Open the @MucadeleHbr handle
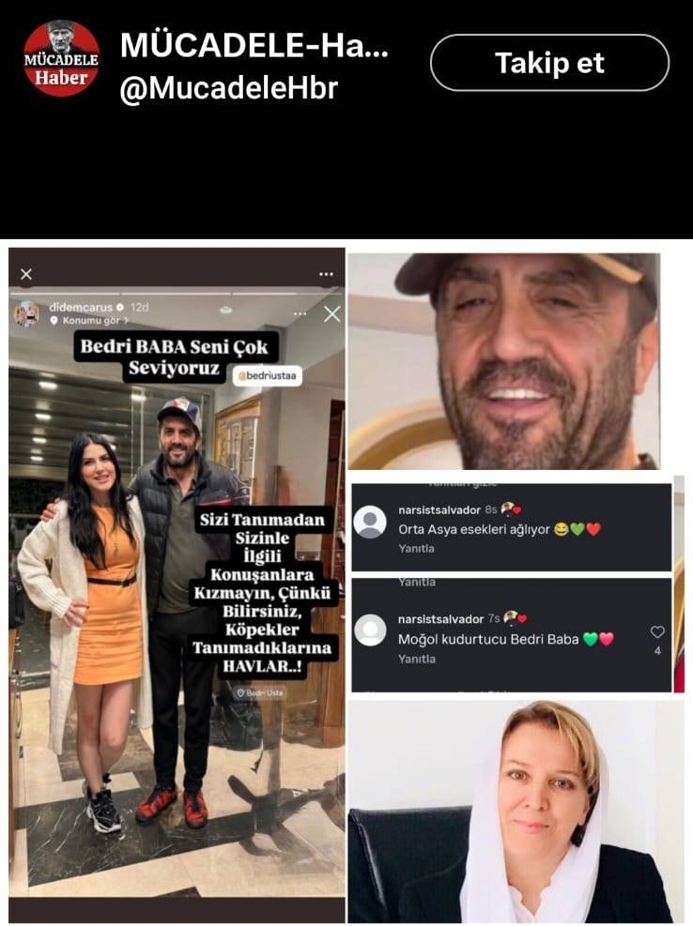 229,88
